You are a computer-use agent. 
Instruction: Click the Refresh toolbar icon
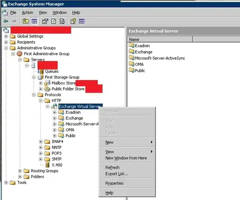[x=54, y=21]
